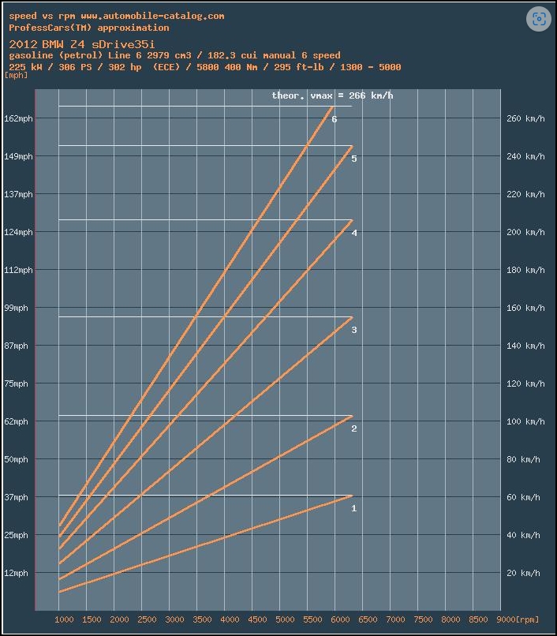Click the "40 km/h" axis label
The width and height of the screenshot is (557, 636).
coord(523,535)
